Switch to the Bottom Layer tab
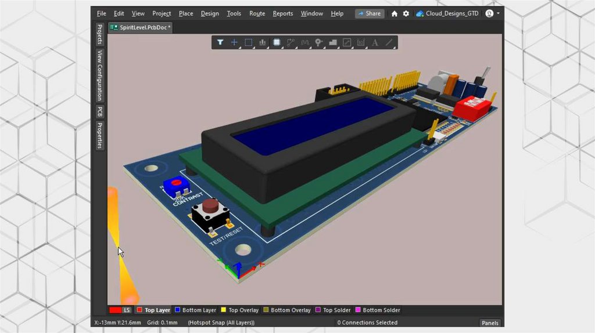The height and width of the screenshot is (333, 595). [195, 310]
